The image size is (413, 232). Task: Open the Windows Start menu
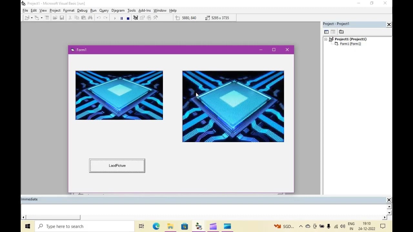click(x=27, y=227)
